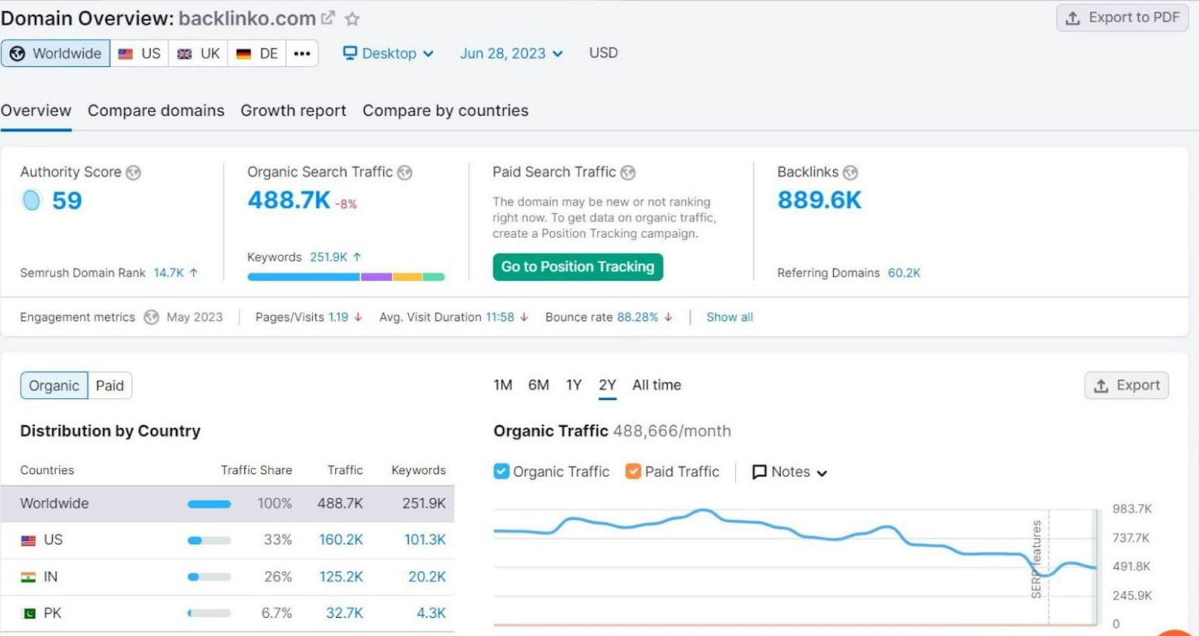The height and width of the screenshot is (636, 1199).
Task: Open the 60.2K referring domains link
Action: coord(903,273)
